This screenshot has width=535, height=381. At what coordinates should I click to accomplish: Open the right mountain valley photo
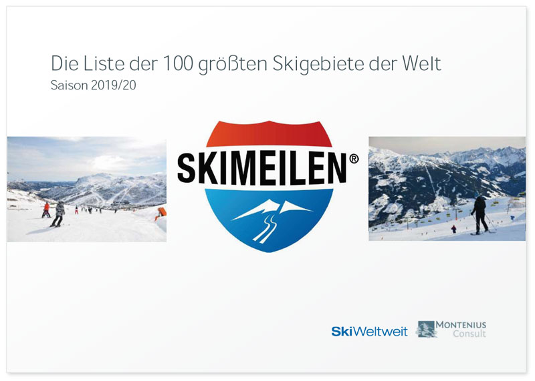[x=447, y=189]
